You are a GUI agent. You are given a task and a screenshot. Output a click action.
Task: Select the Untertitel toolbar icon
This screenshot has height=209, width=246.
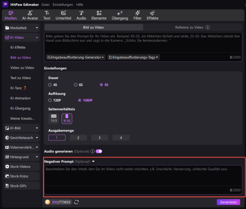point(63,15)
